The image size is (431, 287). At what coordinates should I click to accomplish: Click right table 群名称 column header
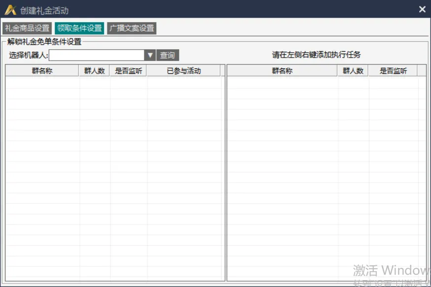point(282,70)
